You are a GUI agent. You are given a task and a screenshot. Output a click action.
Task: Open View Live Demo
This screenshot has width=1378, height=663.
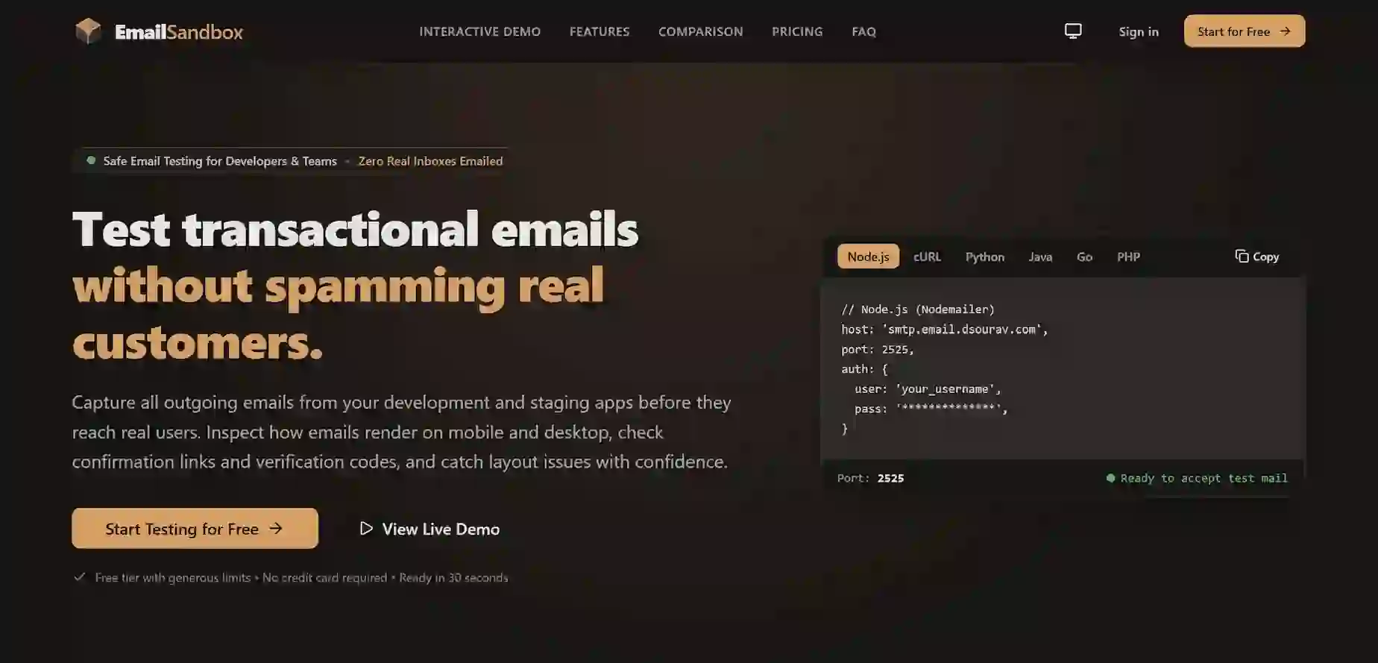coord(430,529)
